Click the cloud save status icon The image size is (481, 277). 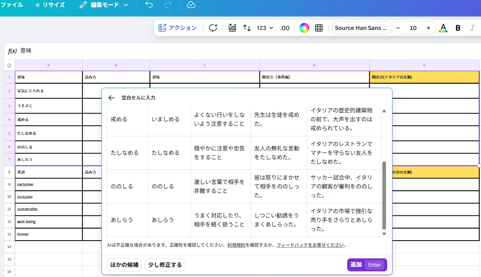[x=191, y=5]
